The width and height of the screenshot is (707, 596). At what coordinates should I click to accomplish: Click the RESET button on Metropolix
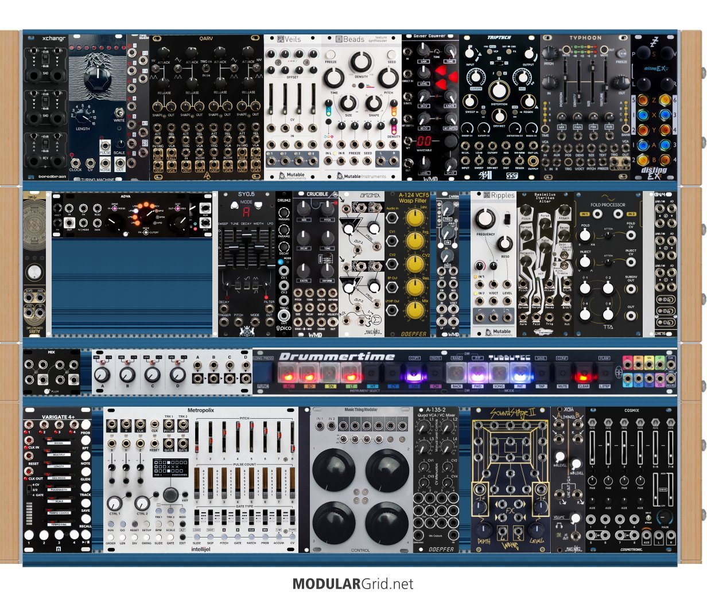pos(134,523)
